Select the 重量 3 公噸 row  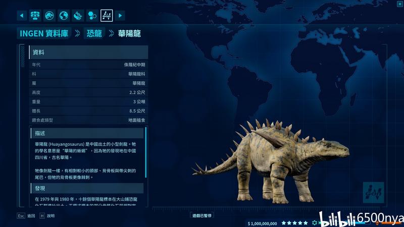(89, 102)
